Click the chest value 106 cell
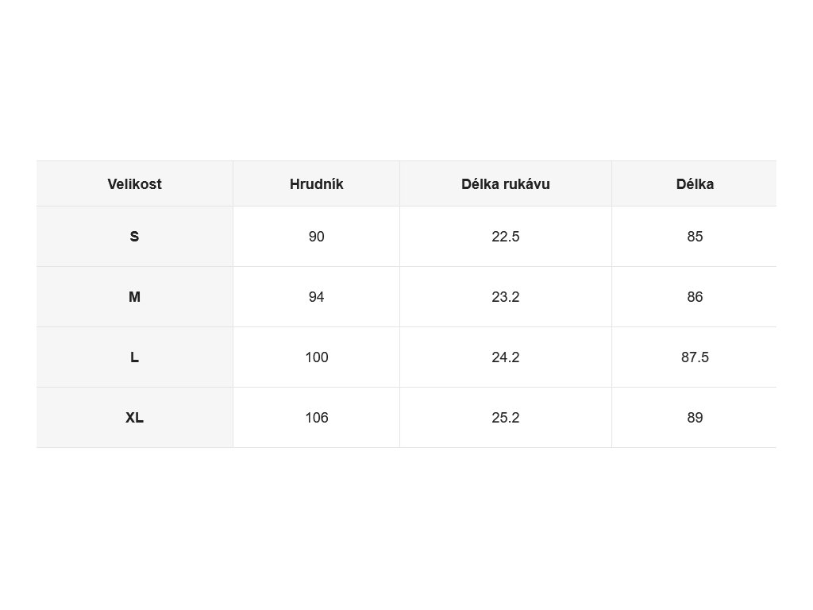The height and width of the screenshot is (610, 813). (316, 418)
